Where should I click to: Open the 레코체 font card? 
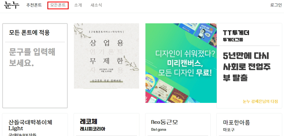tap(106, 125)
